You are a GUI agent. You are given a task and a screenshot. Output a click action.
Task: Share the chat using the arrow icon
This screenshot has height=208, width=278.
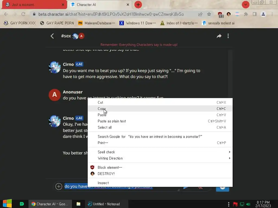[219, 36]
